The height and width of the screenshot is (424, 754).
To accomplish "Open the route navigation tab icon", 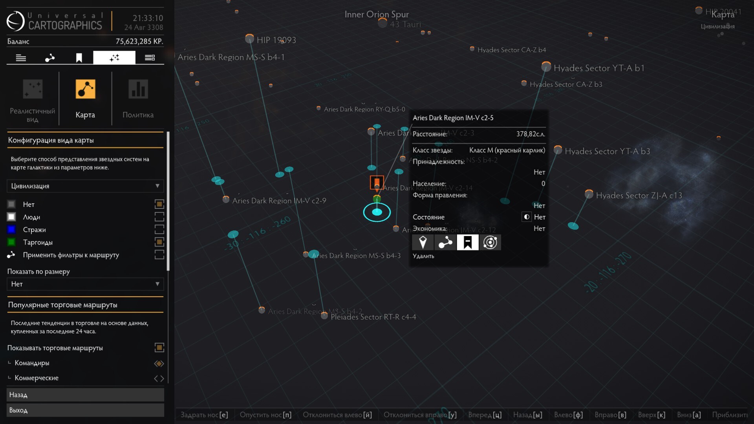I will 50,58.
